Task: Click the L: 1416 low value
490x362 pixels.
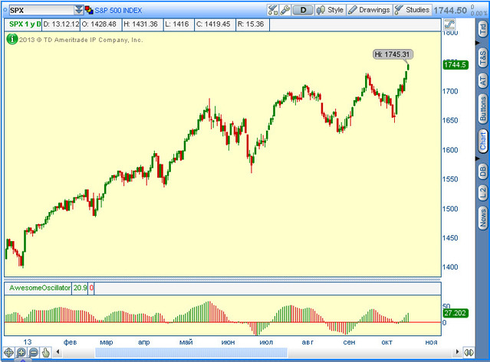Action: point(177,24)
